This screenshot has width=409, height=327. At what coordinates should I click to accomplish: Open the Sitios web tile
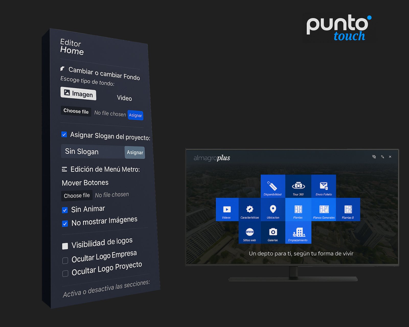249,232
